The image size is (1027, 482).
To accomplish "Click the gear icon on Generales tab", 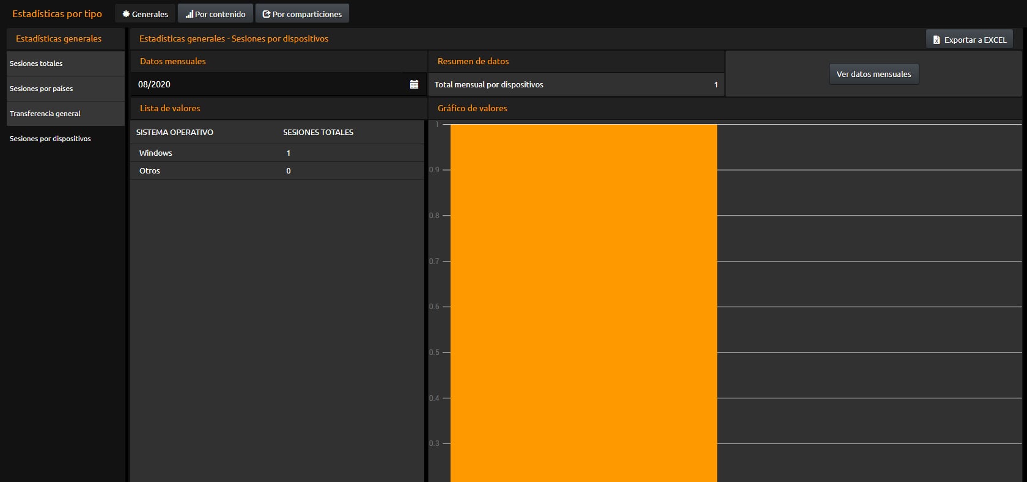I will 126,13.
